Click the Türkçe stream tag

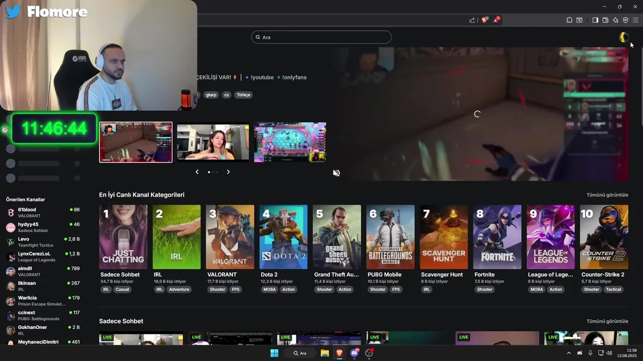(244, 95)
